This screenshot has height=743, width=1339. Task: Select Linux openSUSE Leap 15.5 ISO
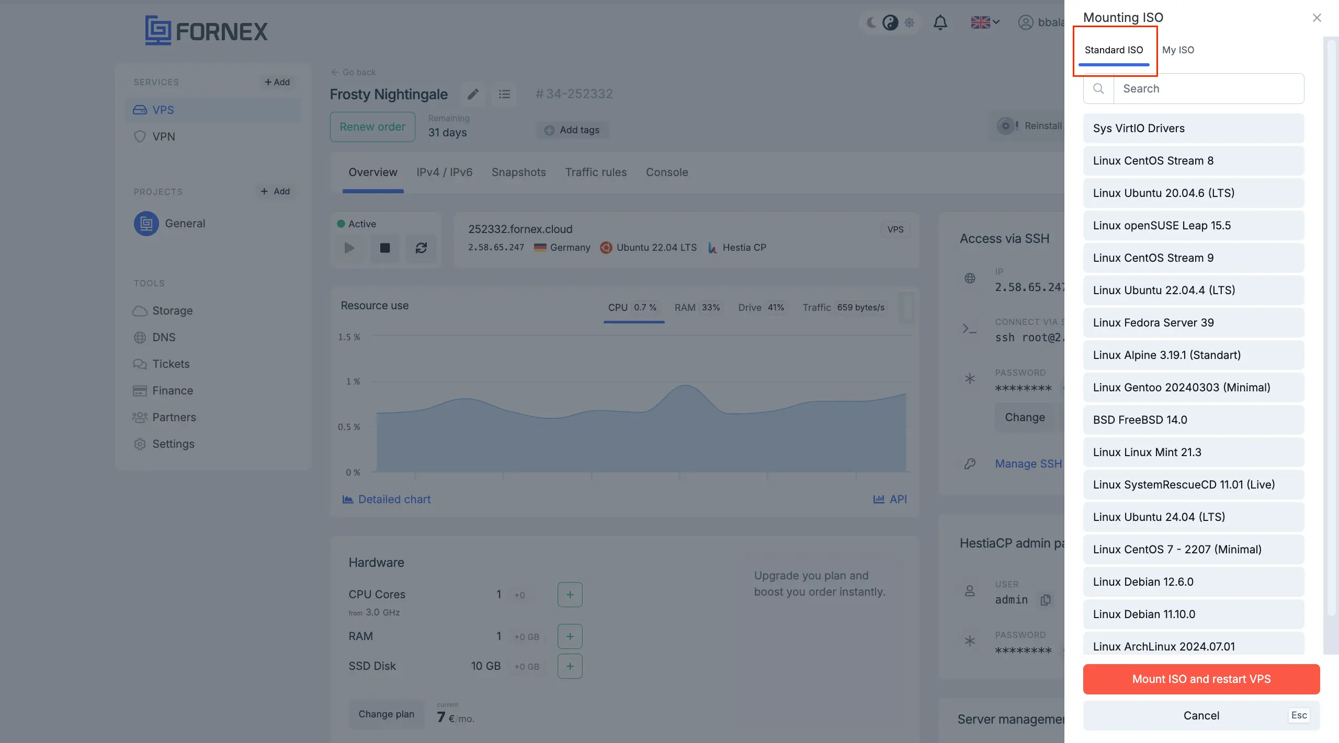pos(1194,226)
